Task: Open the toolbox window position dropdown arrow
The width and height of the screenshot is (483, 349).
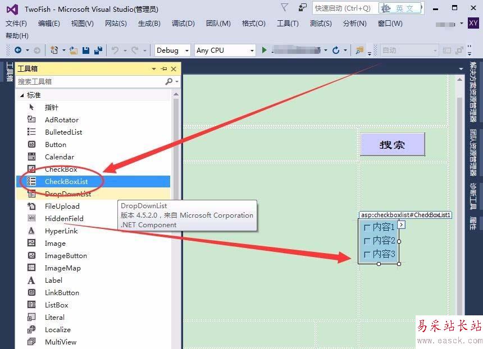Action: [154, 69]
